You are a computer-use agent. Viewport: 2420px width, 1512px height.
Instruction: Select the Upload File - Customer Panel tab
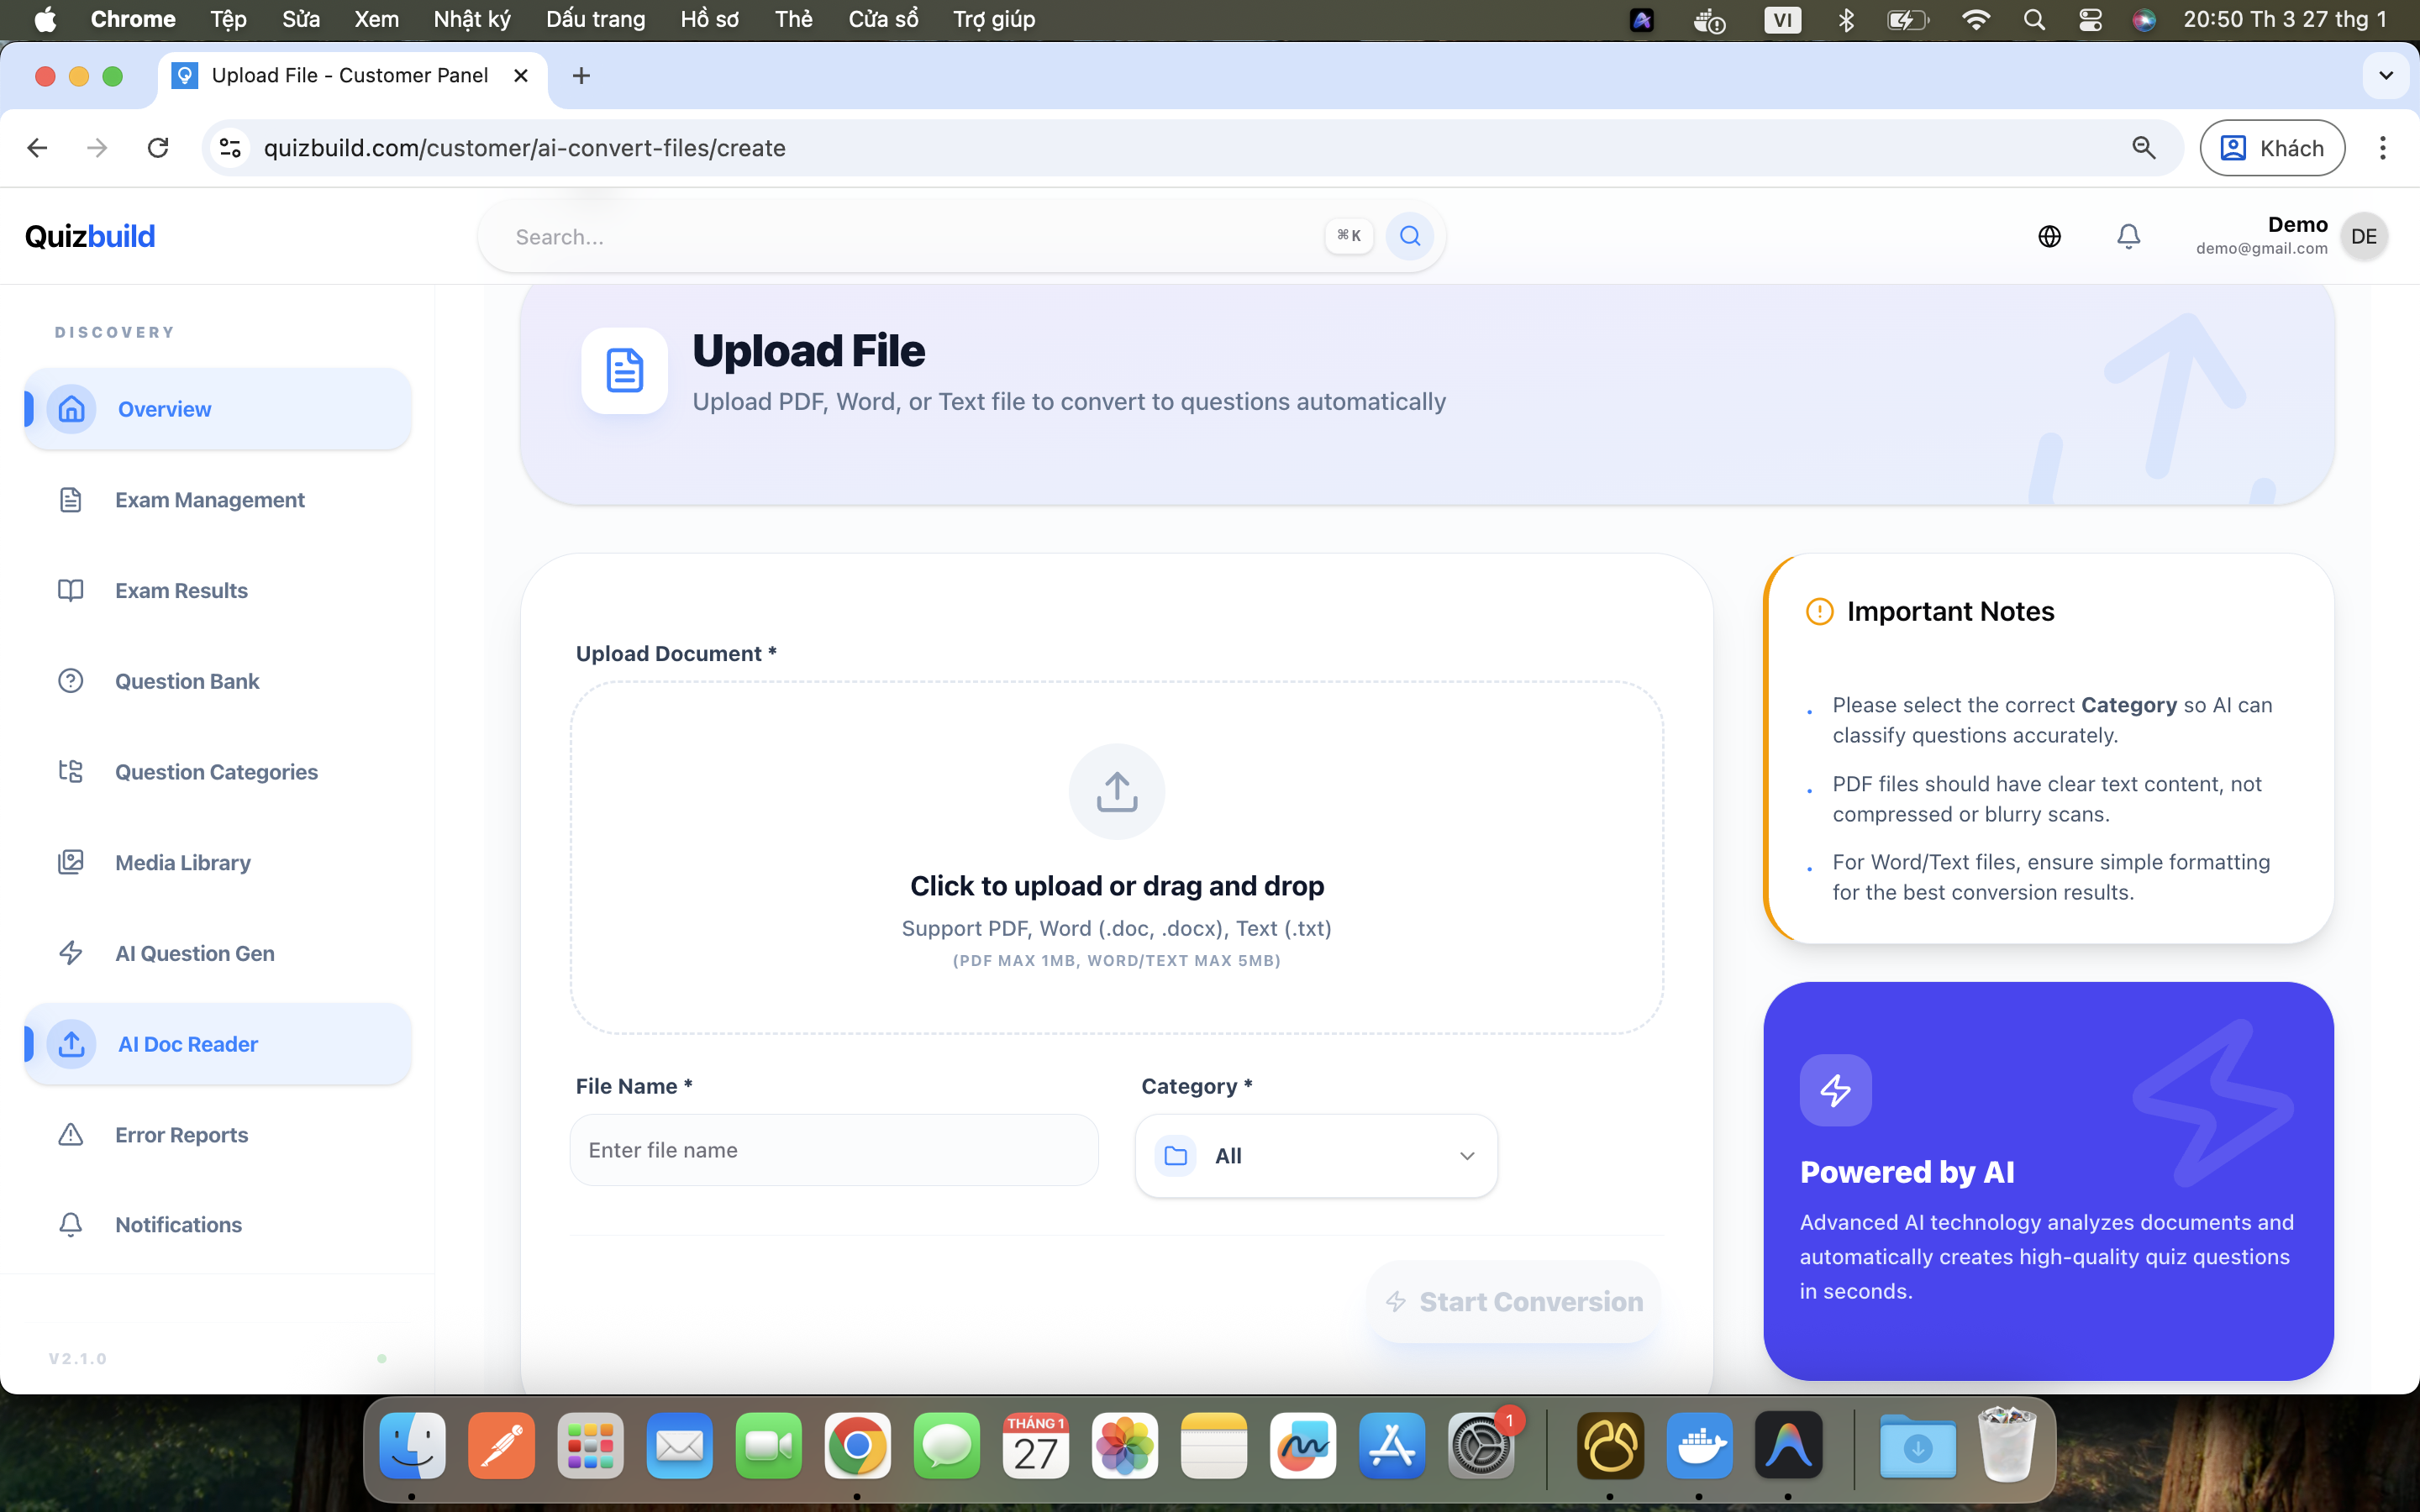coord(351,75)
